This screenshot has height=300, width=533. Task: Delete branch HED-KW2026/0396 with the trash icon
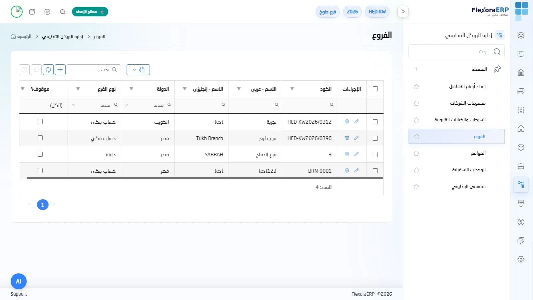click(x=347, y=138)
